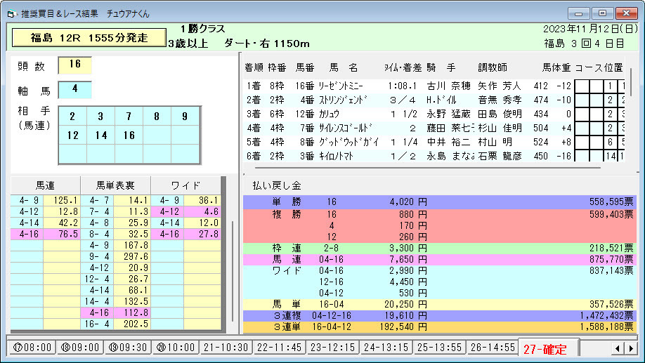The width and height of the screenshot is (645, 363).
Task: Click the 頭数 field showing 16
Action: click(74, 66)
